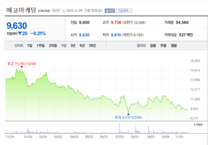
Task: Click the 최고 15,150 (12/26) label
Action: 22,64
